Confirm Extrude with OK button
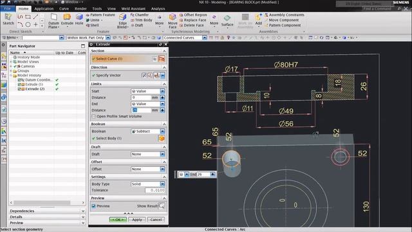The image size is (412, 232). [x=118, y=219]
